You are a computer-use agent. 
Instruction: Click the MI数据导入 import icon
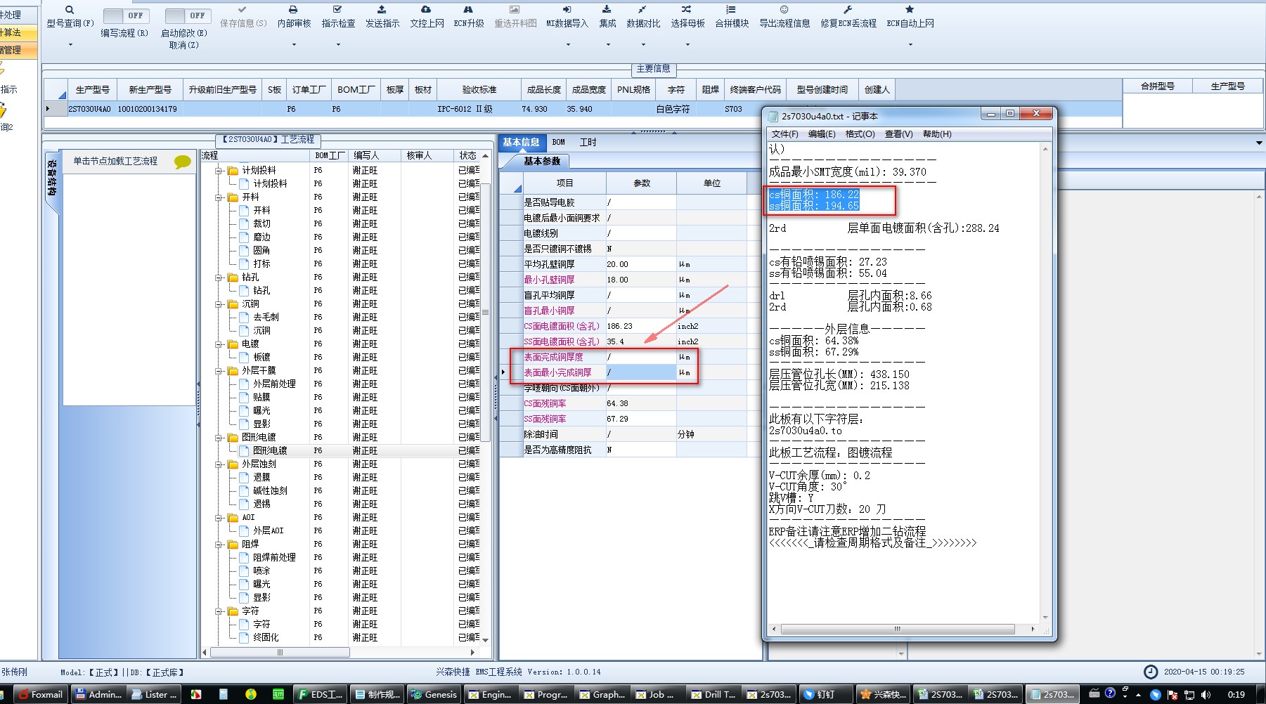(x=567, y=10)
